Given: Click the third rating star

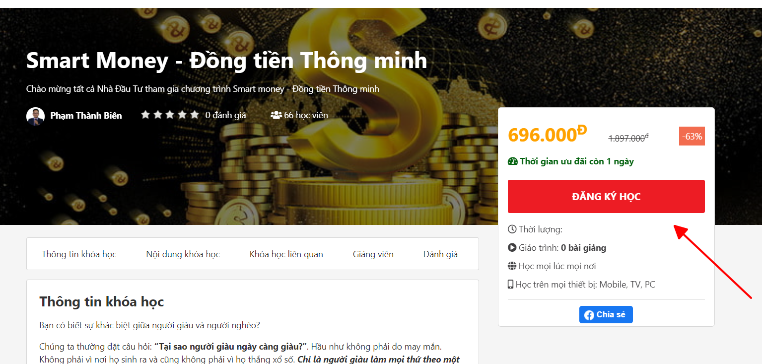Looking at the screenshot, I should (x=170, y=115).
